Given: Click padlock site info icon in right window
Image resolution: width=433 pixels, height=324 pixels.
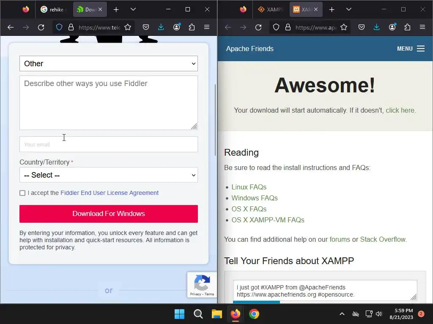Looking at the screenshot, I should [288, 27].
